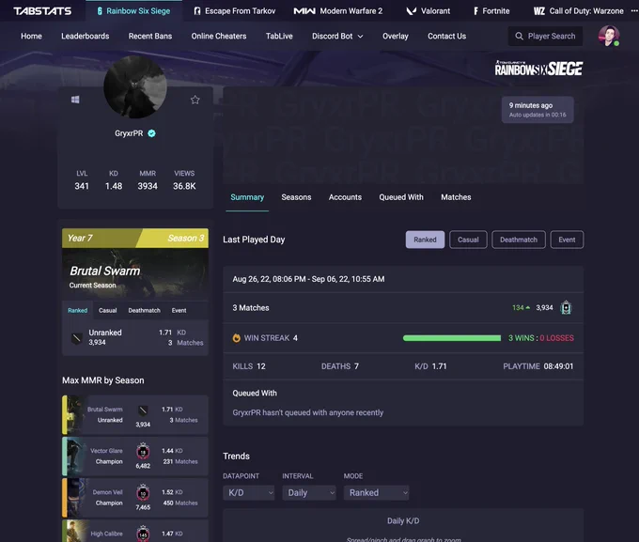Open the Demon Veil season row

point(135,498)
